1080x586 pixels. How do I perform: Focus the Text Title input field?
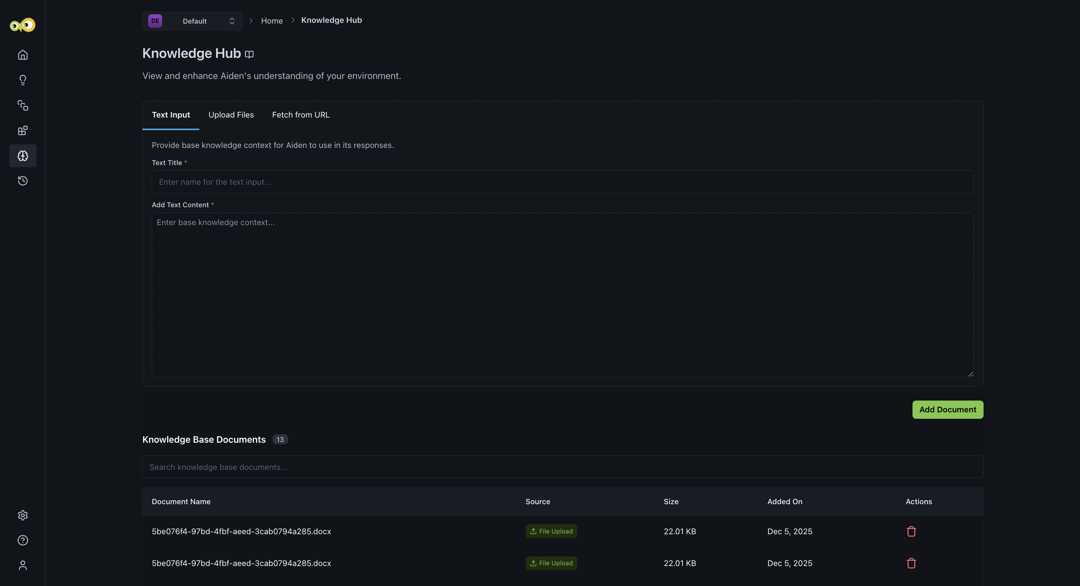(x=562, y=182)
